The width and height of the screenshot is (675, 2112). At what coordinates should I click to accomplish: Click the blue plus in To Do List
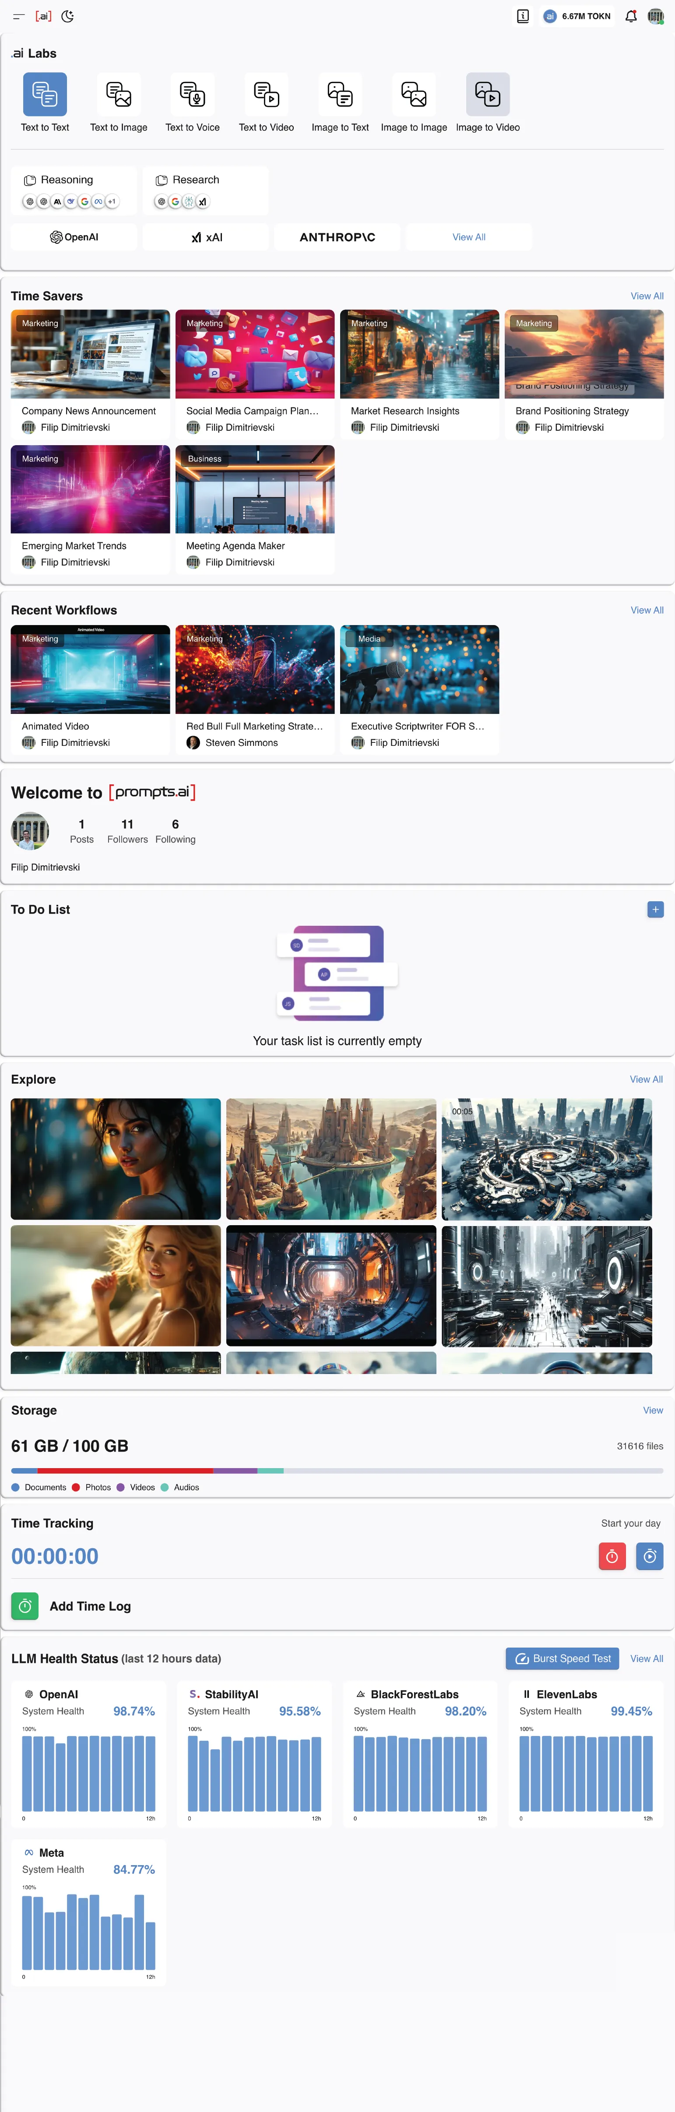655,909
